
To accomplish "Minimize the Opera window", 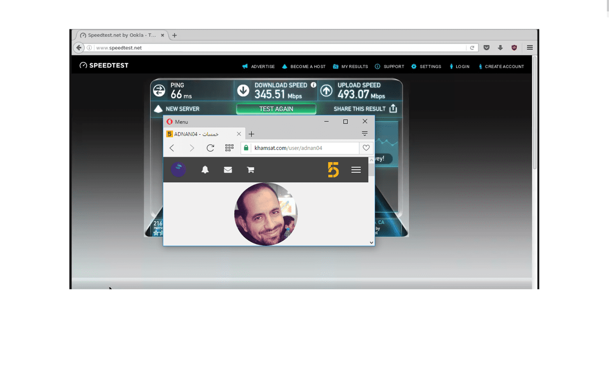I will pos(326,122).
